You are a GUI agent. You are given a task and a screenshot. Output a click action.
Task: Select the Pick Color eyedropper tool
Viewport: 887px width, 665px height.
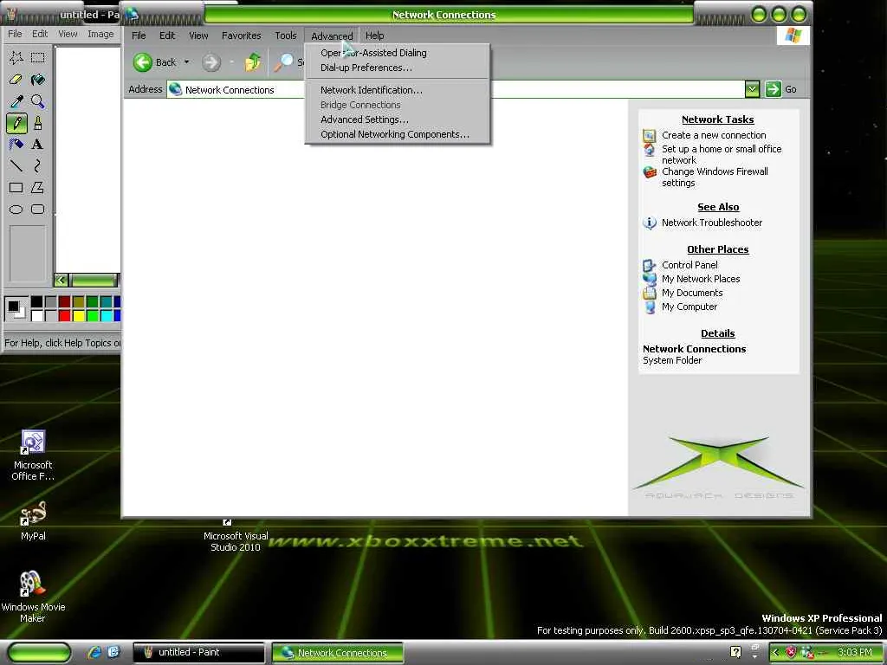click(16, 101)
